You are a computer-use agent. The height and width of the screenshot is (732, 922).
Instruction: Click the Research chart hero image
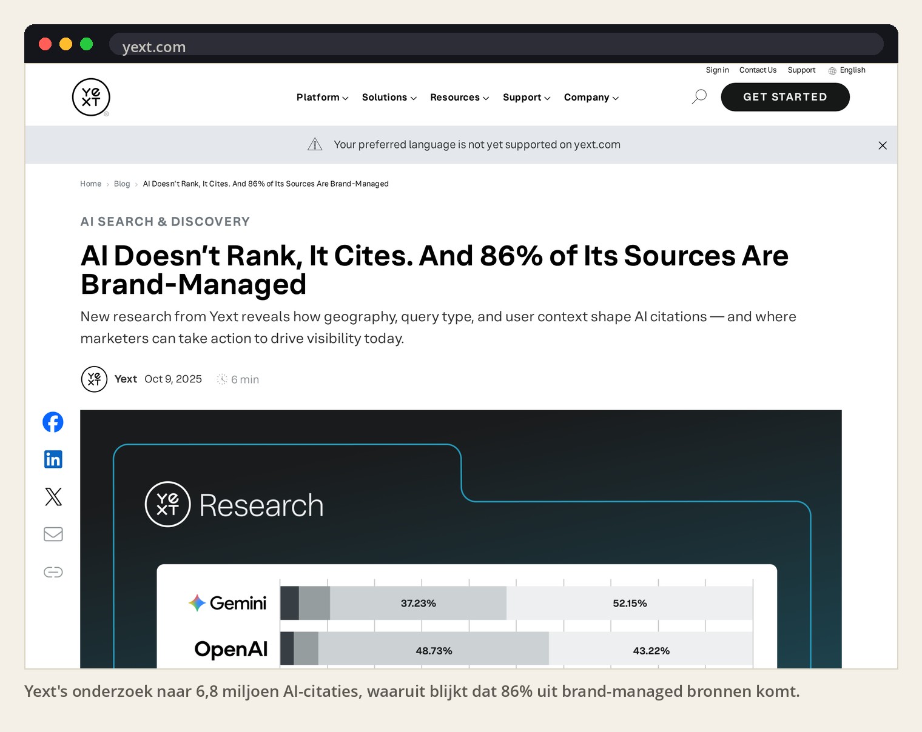(461, 539)
